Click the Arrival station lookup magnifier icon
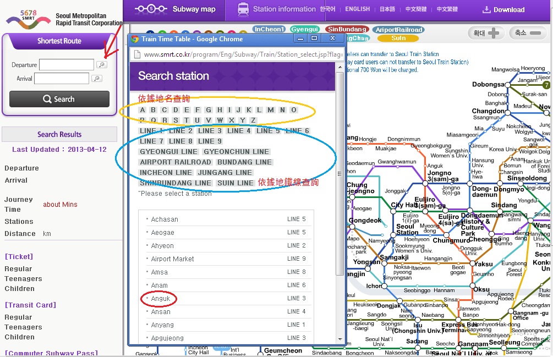553x357 pixels. pos(97,78)
